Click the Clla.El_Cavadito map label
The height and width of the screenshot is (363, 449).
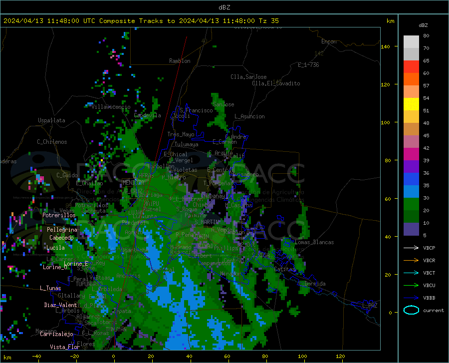tap(276, 83)
